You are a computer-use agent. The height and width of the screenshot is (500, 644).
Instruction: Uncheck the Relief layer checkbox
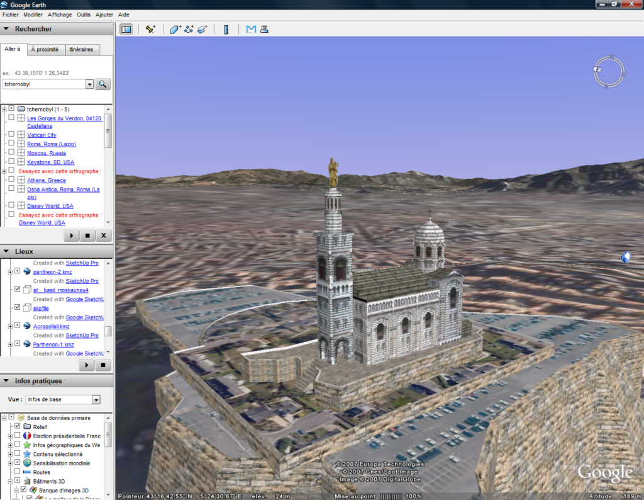(17, 426)
